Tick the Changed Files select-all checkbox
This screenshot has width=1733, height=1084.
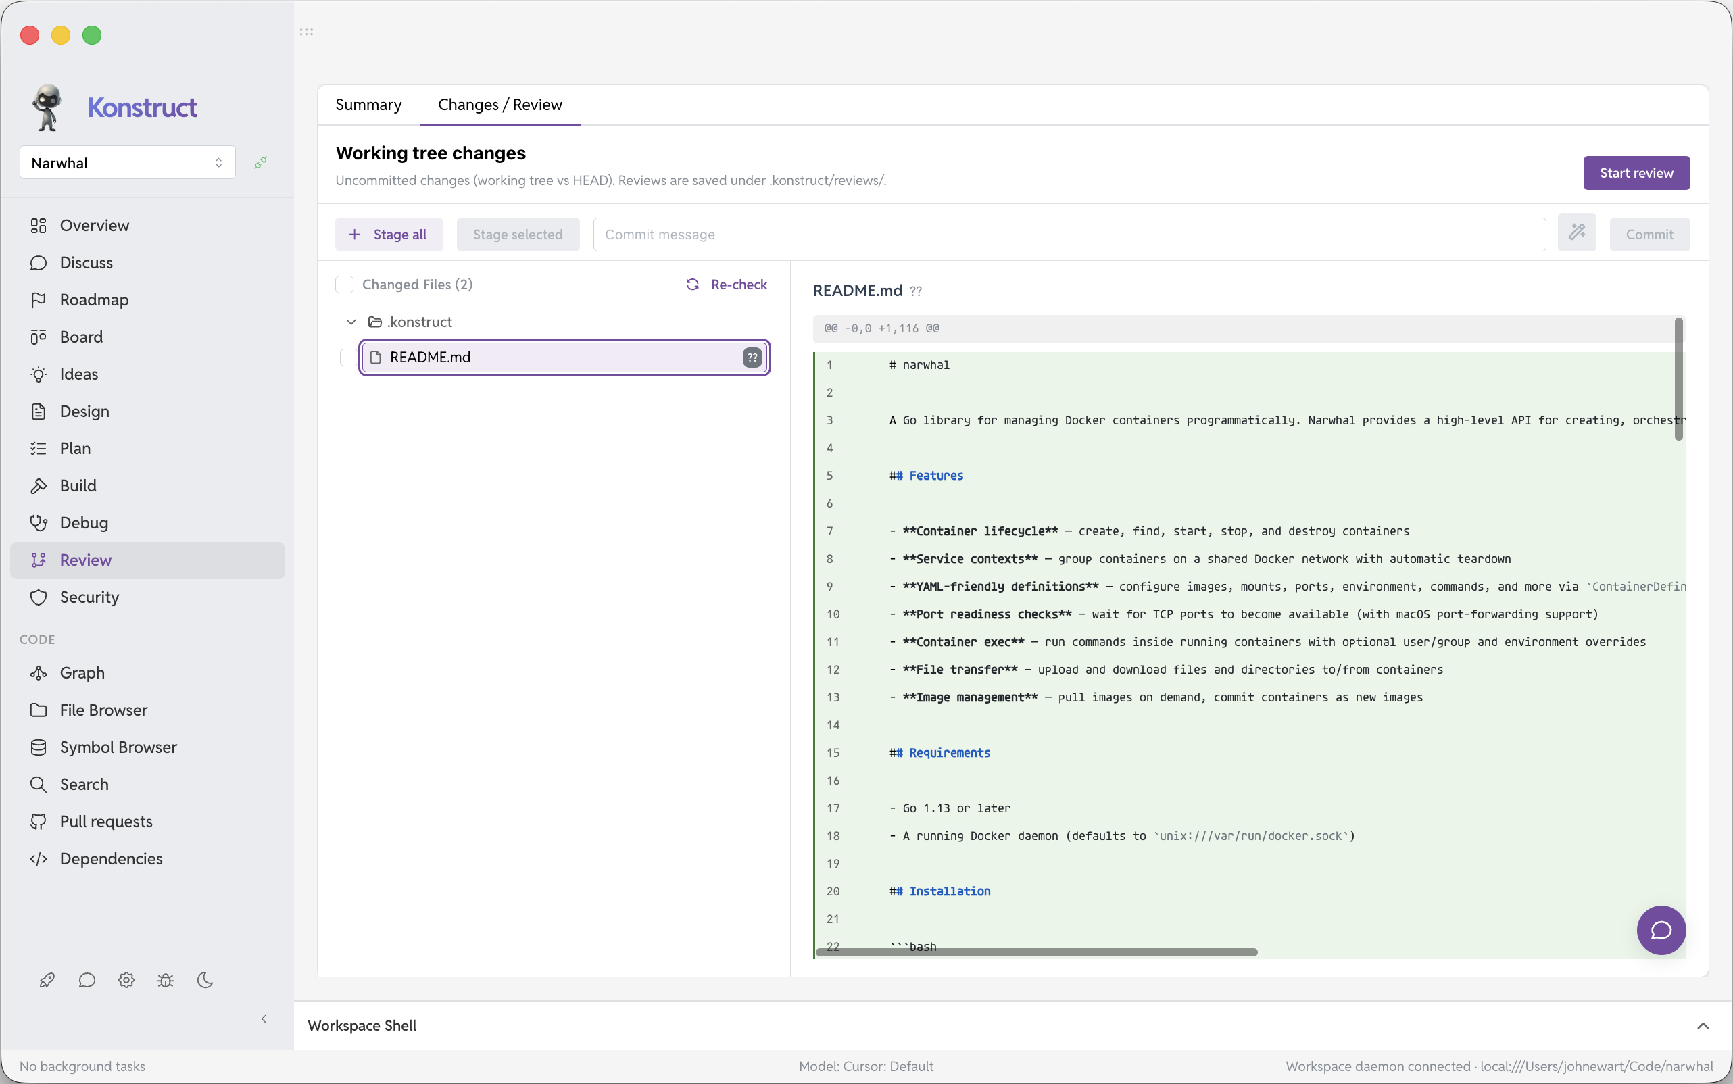click(344, 285)
